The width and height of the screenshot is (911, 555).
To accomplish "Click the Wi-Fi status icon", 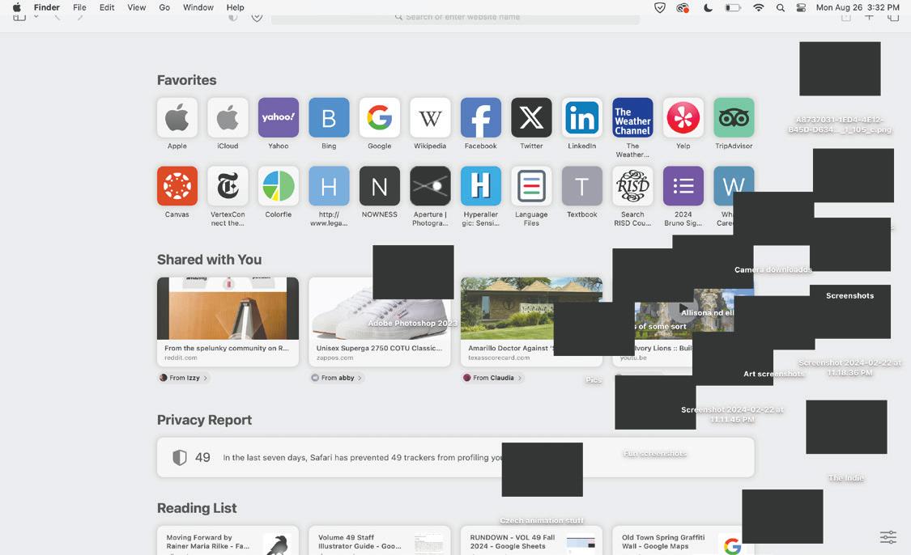I will (758, 7).
